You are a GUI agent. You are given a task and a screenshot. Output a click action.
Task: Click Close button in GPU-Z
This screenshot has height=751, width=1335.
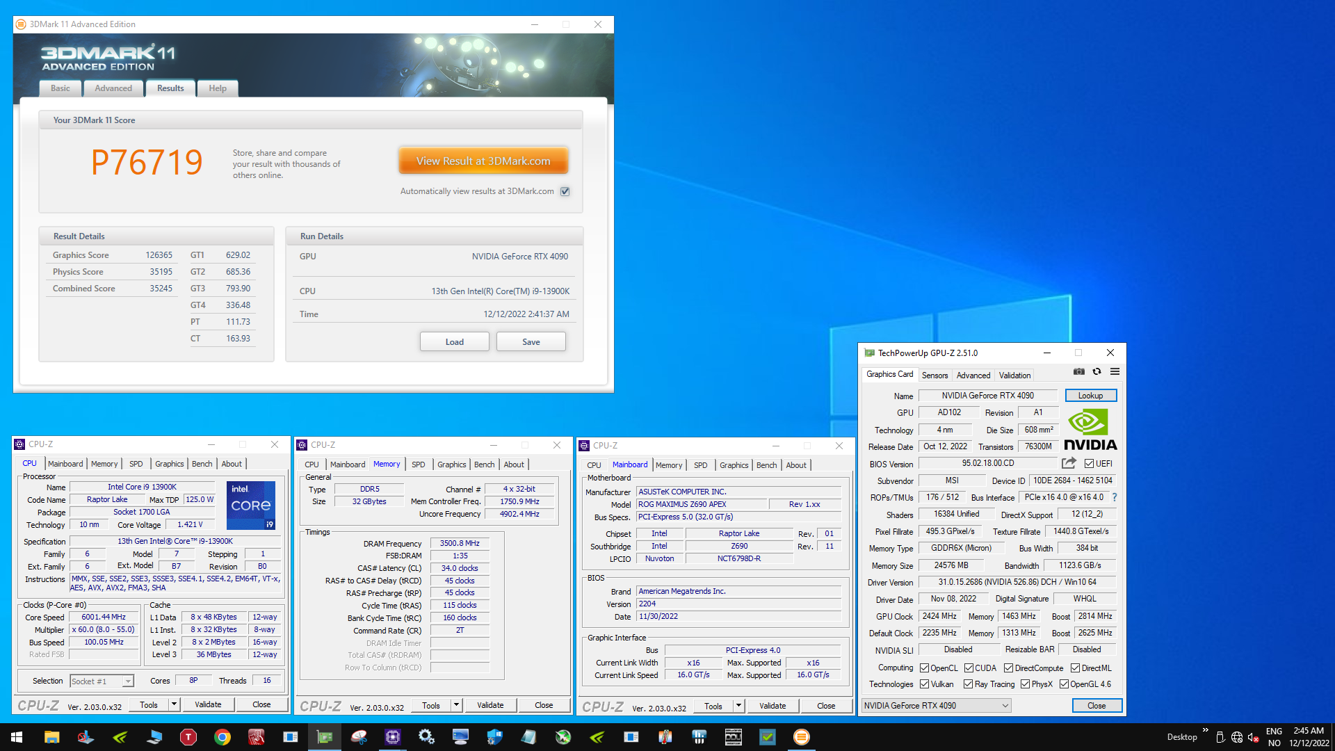pyautogui.click(x=1097, y=706)
